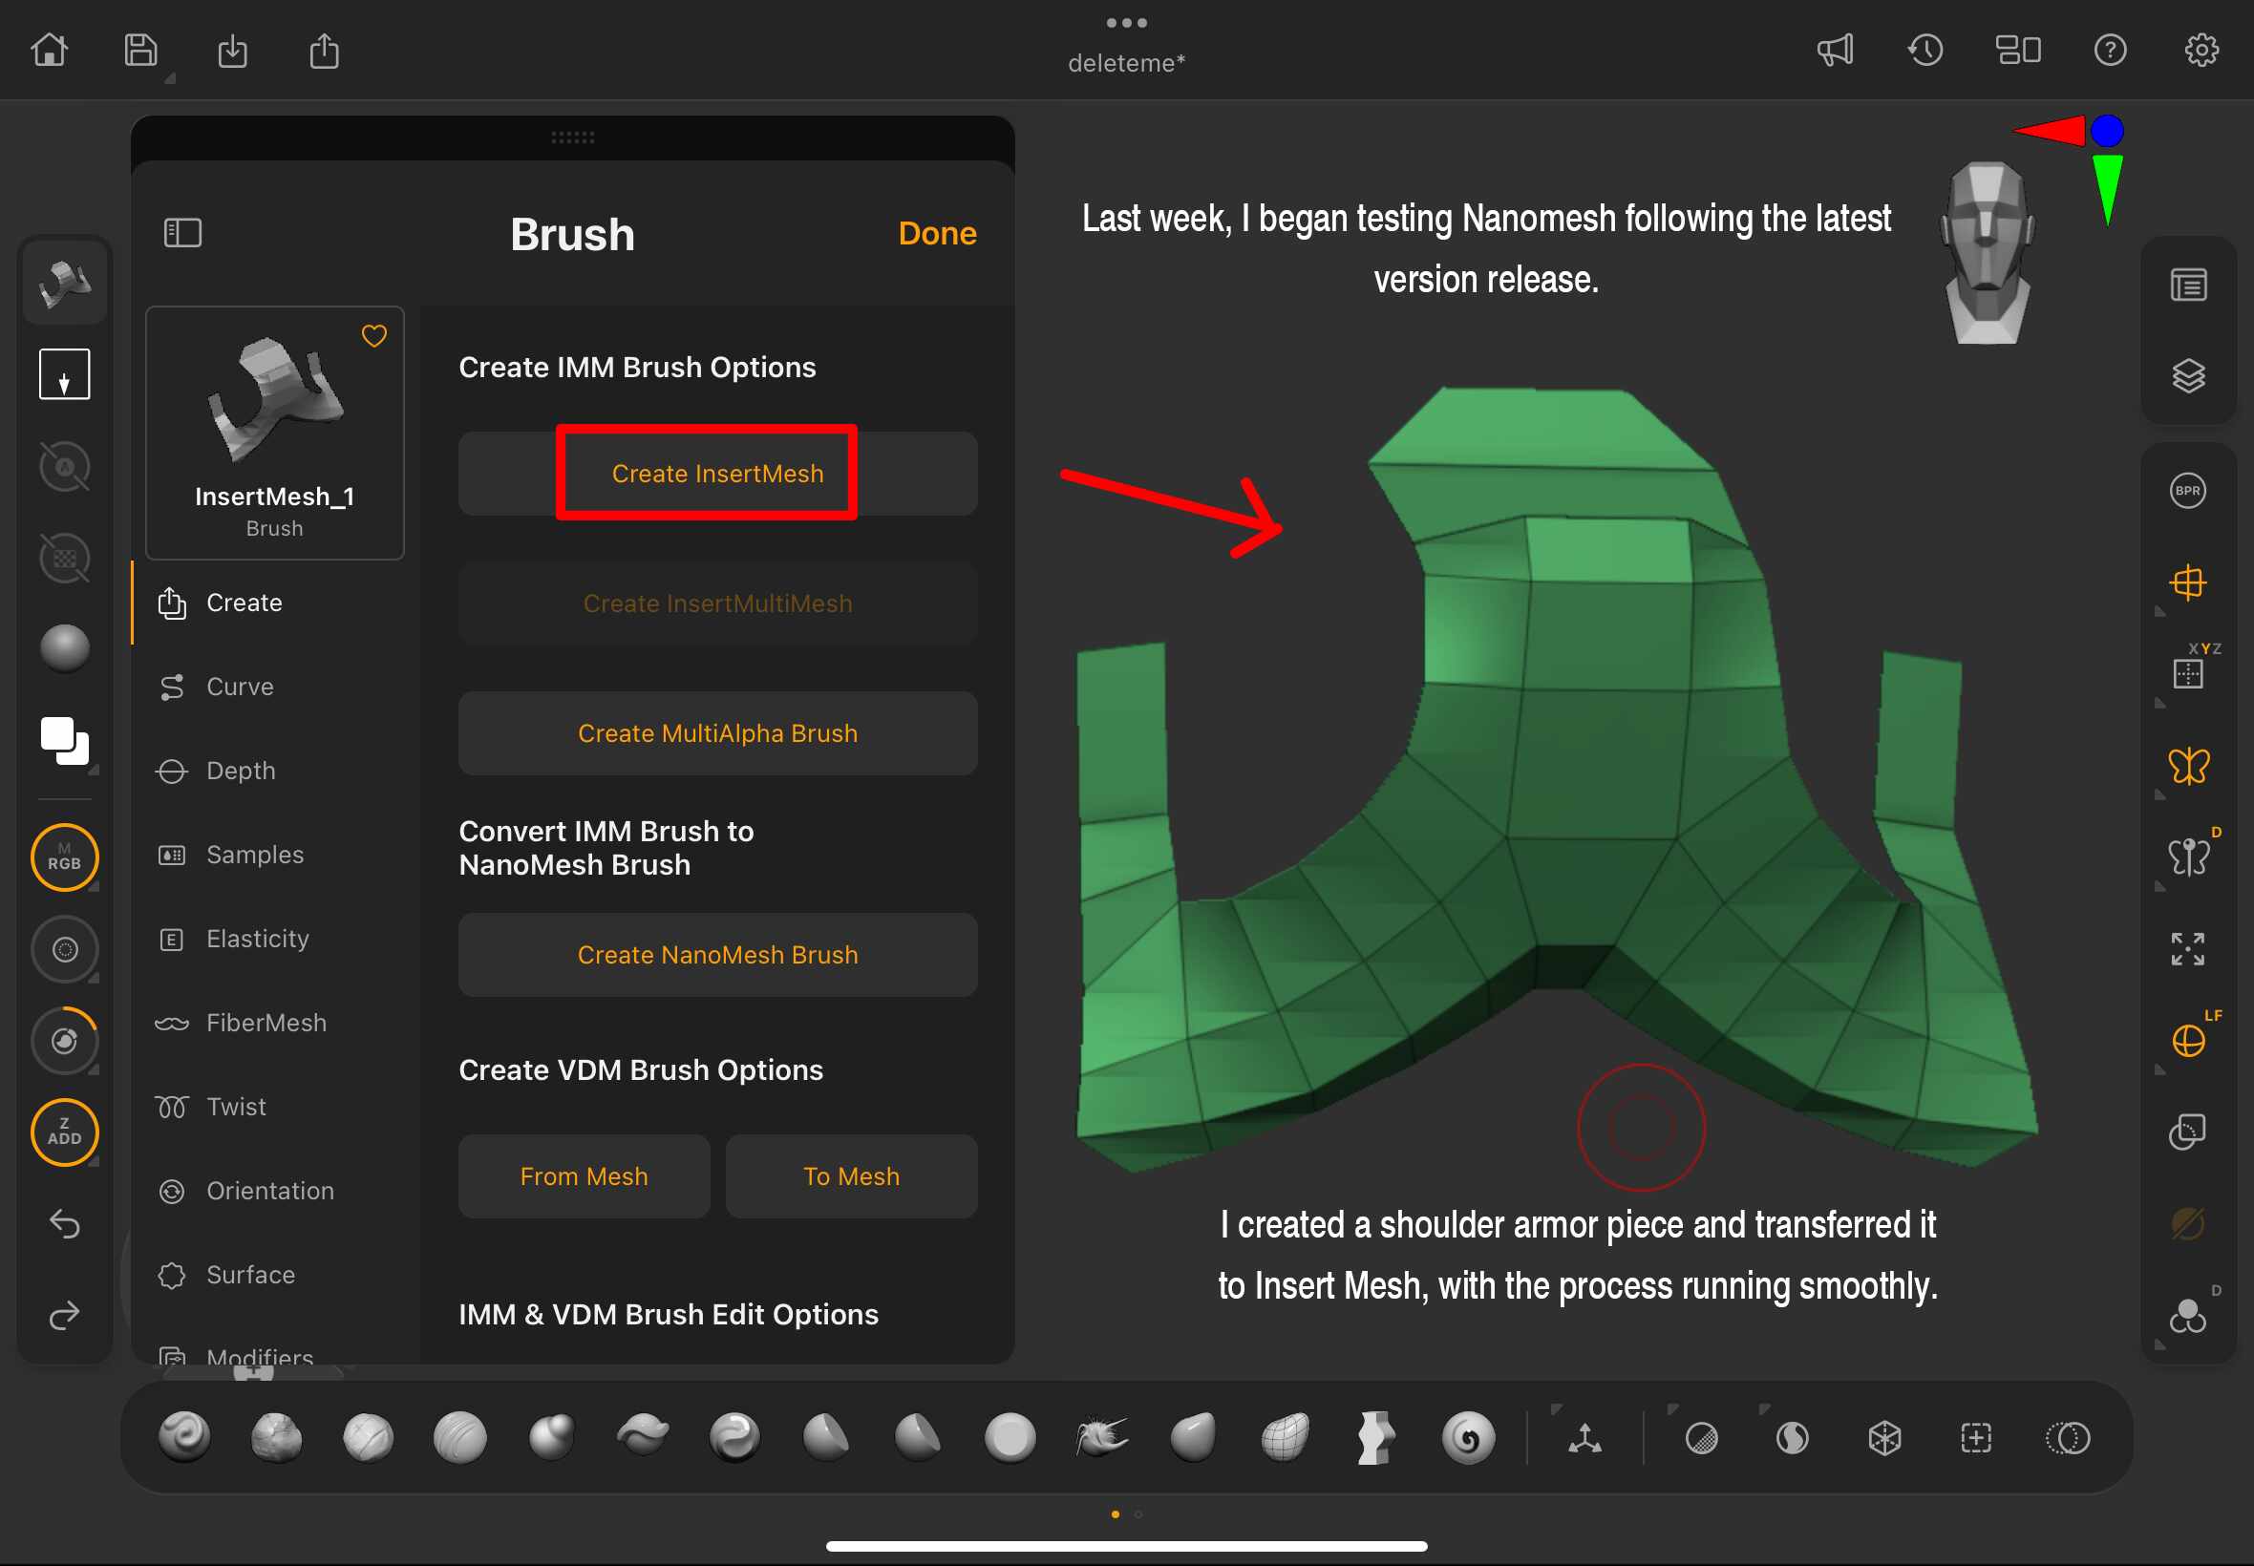Screen dimensions: 2254x1566
Task: Click the undo arrow icon
Action: pyautogui.click(x=65, y=1223)
